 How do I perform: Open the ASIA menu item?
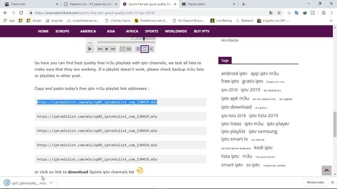[111, 31]
